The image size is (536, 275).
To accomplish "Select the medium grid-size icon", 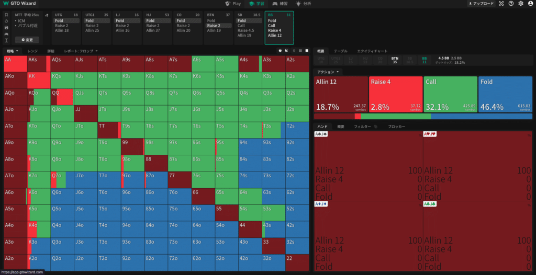I will click(300, 51).
